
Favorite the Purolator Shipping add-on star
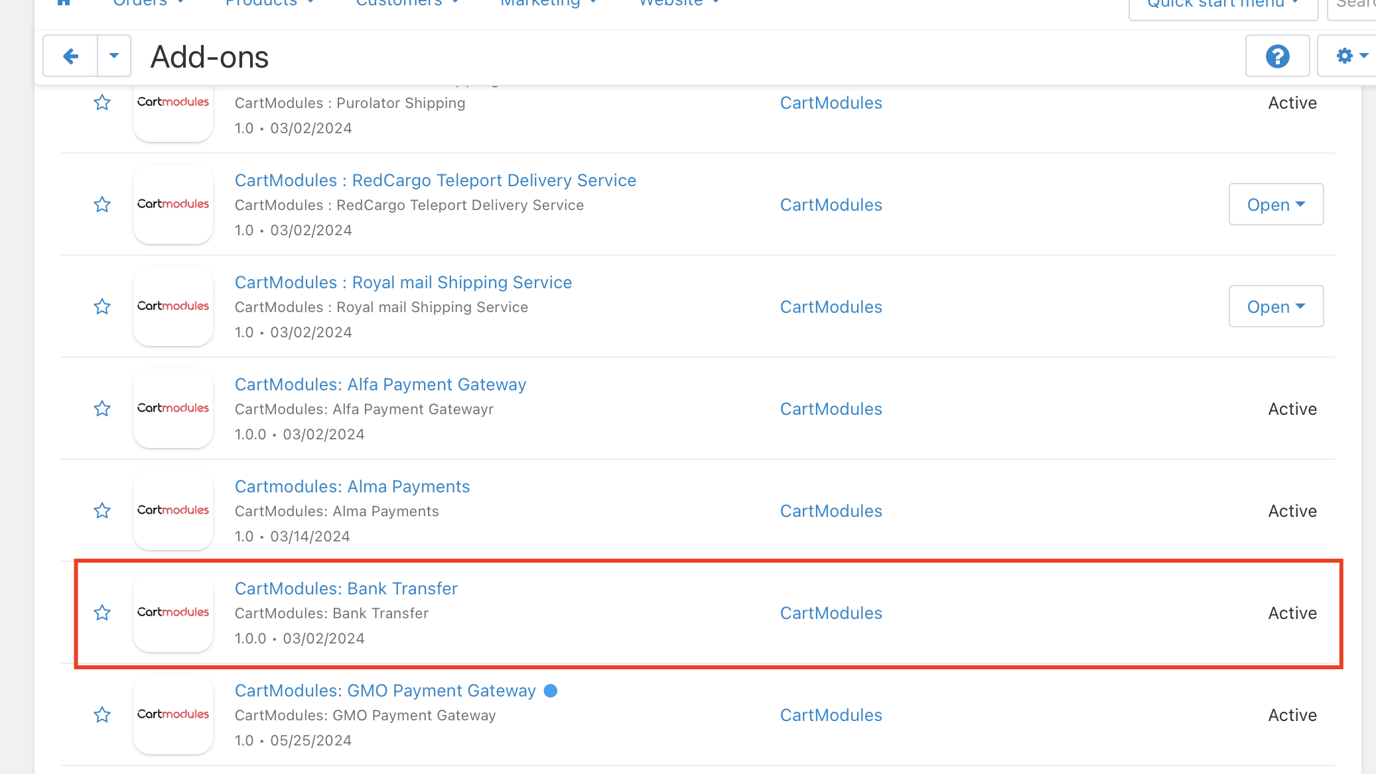[x=102, y=103]
